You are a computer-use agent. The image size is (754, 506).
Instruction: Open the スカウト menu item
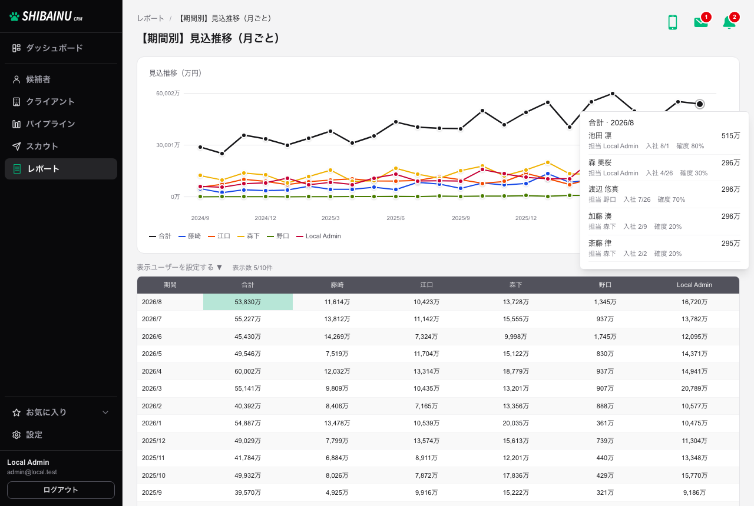(61, 147)
